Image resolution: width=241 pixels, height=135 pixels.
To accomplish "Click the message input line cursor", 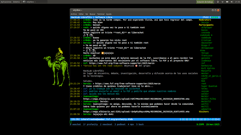I will 71,122.
